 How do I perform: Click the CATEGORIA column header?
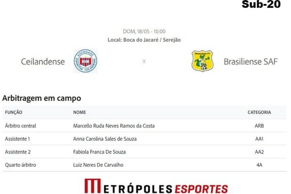point(259,113)
